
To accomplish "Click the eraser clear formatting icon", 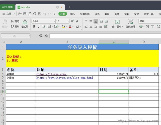I will [77, 26].
